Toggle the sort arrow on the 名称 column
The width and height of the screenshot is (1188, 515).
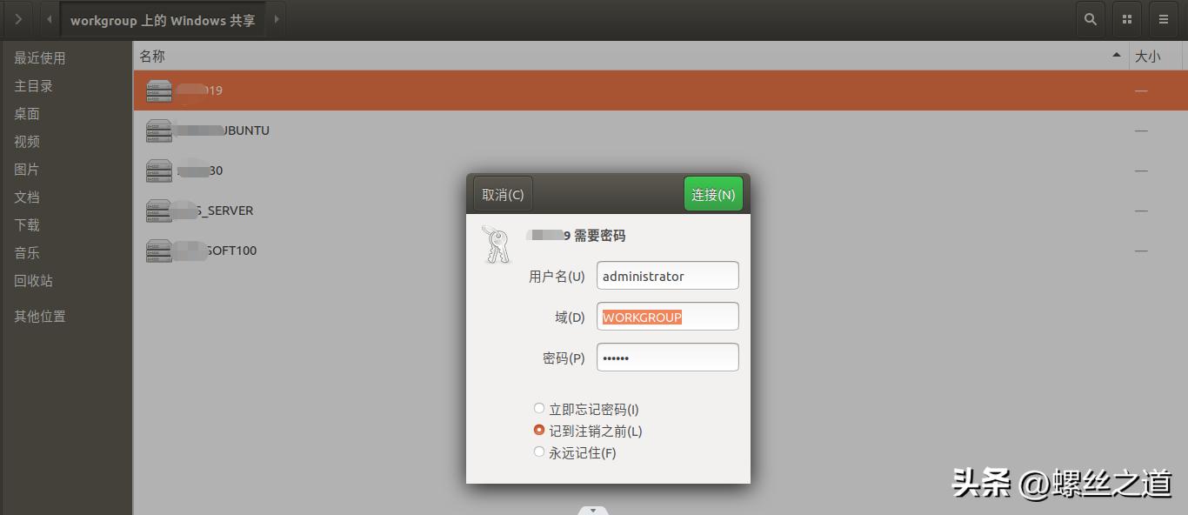coord(1116,54)
